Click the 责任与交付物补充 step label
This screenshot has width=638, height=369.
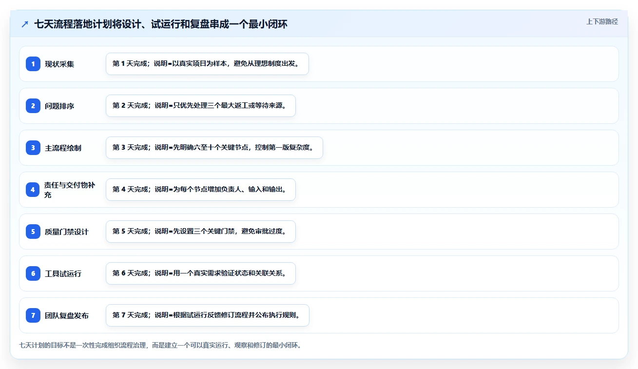pyautogui.click(x=70, y=190)
